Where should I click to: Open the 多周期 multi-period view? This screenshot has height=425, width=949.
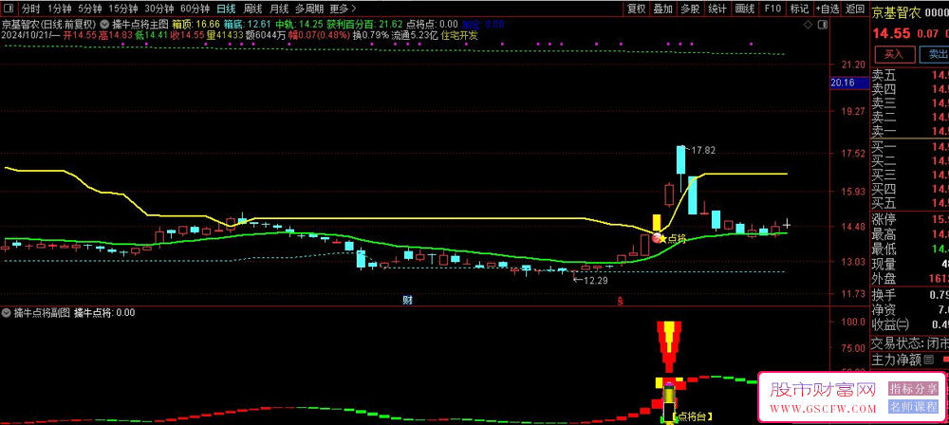[309, 9]
